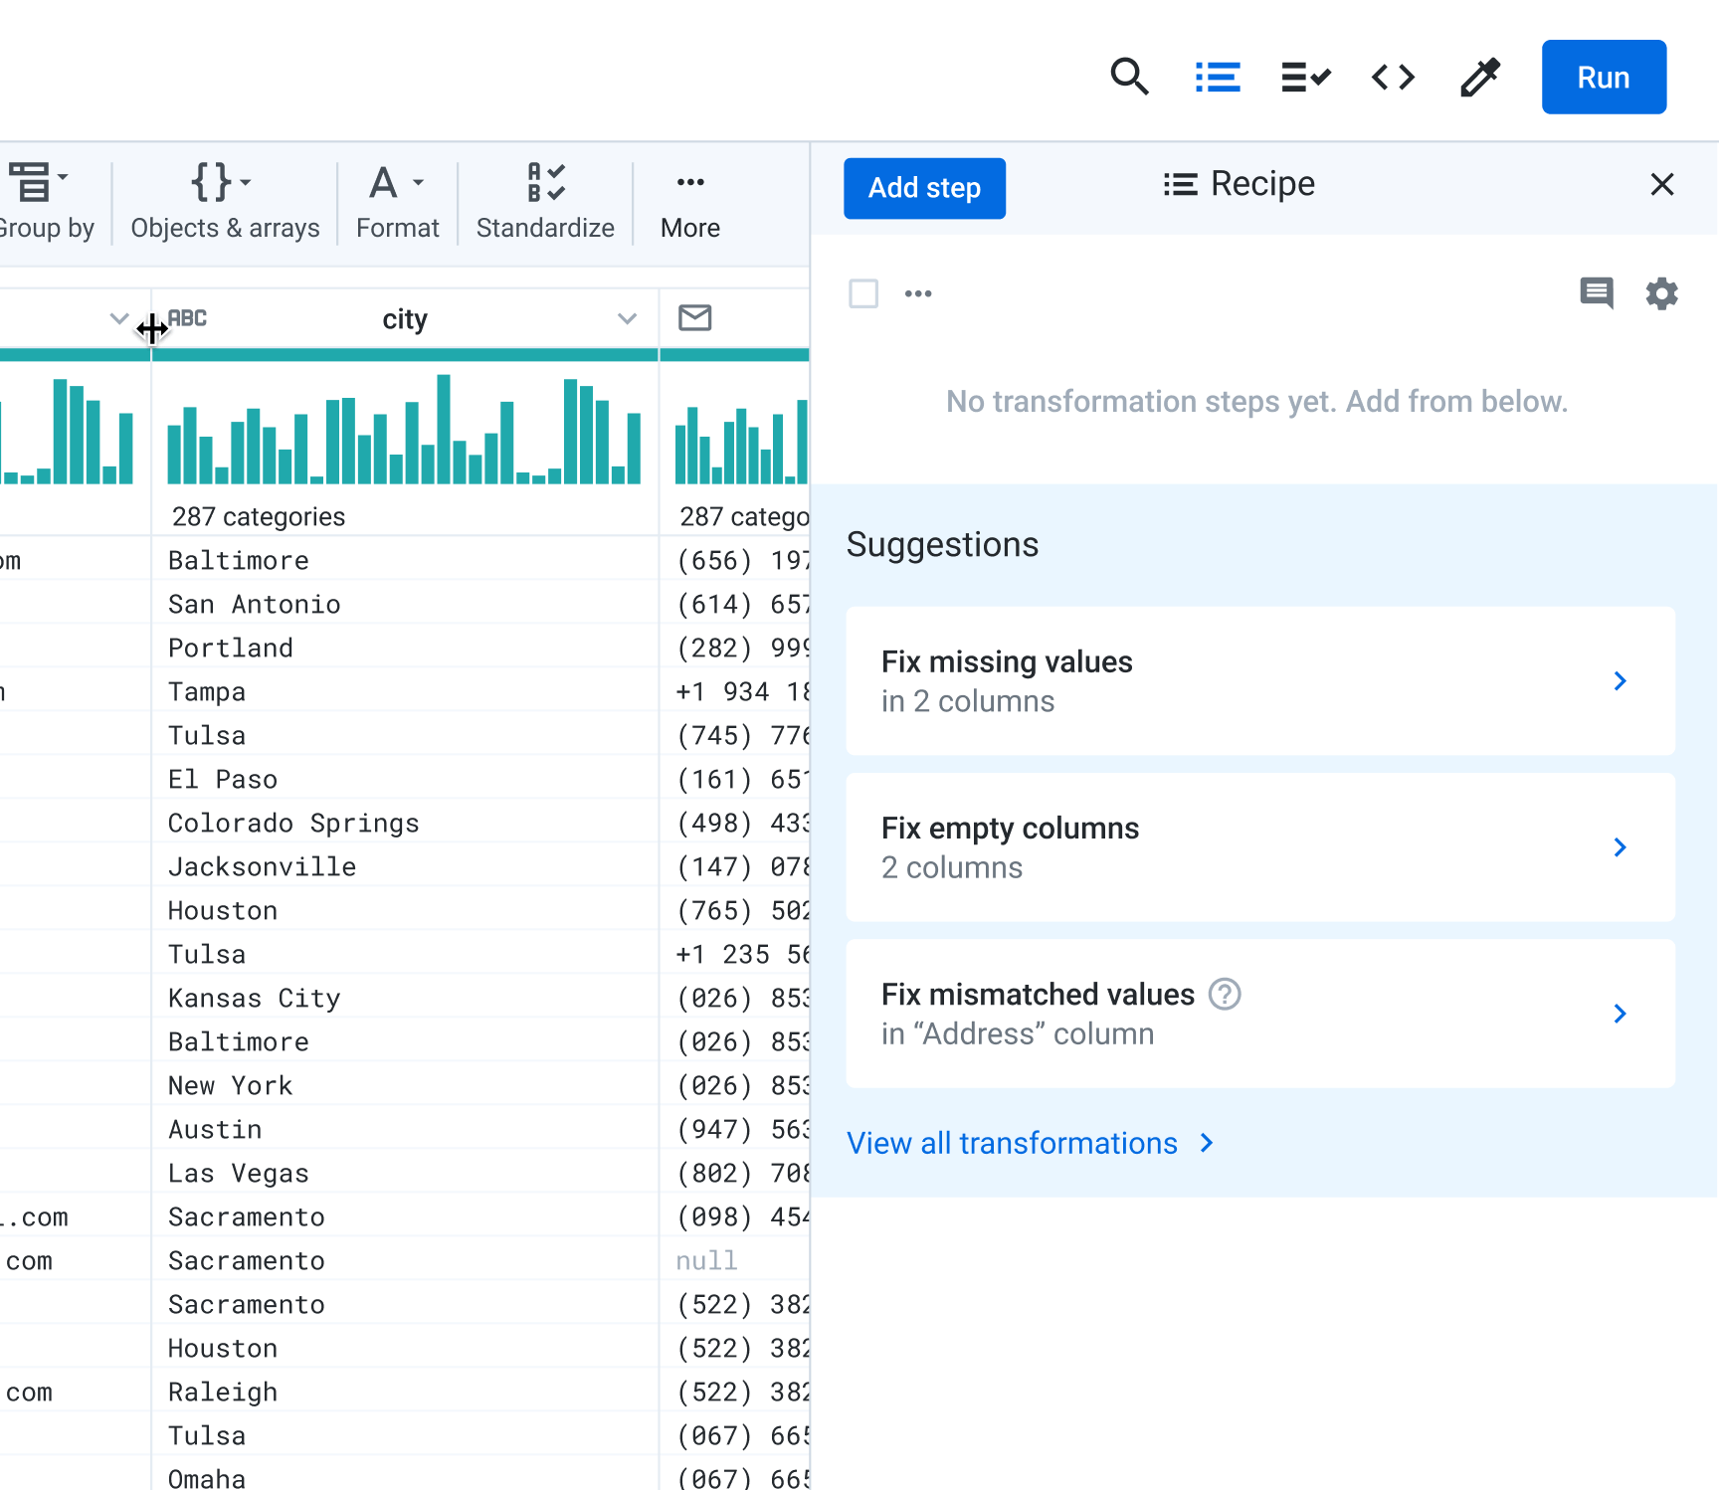Viewport: 1719px width, 1490px height.
Task: Click the ABC type icon of city column
Action: [x=187, y=318]
